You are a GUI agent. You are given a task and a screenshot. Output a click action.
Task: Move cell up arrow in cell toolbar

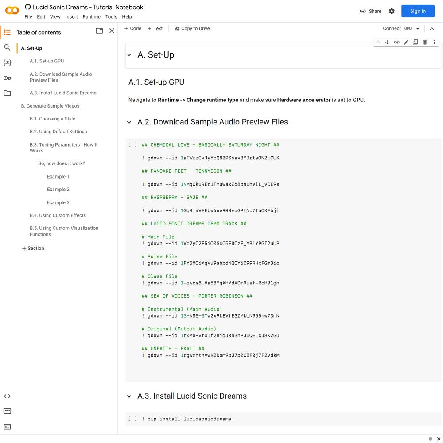[x=378, y=42]
